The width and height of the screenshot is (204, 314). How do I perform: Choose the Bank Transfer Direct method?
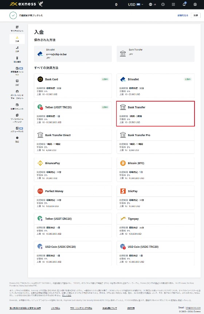[x=73, y=142]
